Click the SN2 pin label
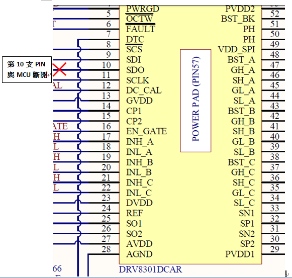Viewport: 292px width, 278px height. 247,234
